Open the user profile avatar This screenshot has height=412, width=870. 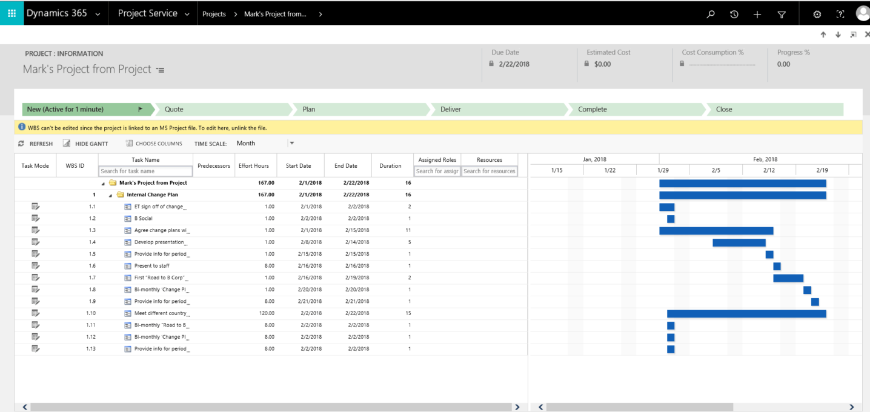click(x=863, y=13)
